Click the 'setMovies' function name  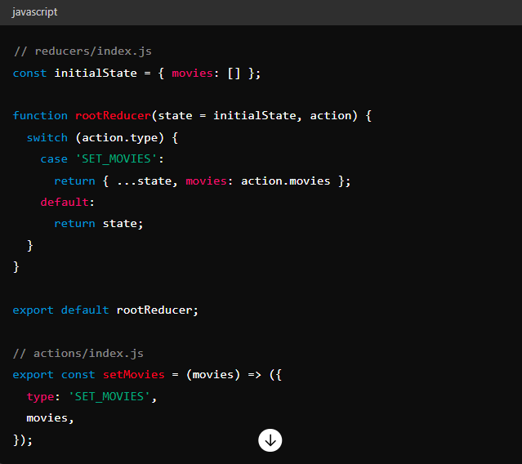(x=133, y=374)
